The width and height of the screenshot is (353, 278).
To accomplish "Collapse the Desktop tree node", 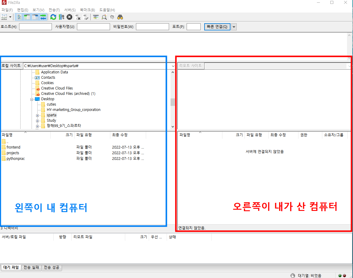I will 32,99.
